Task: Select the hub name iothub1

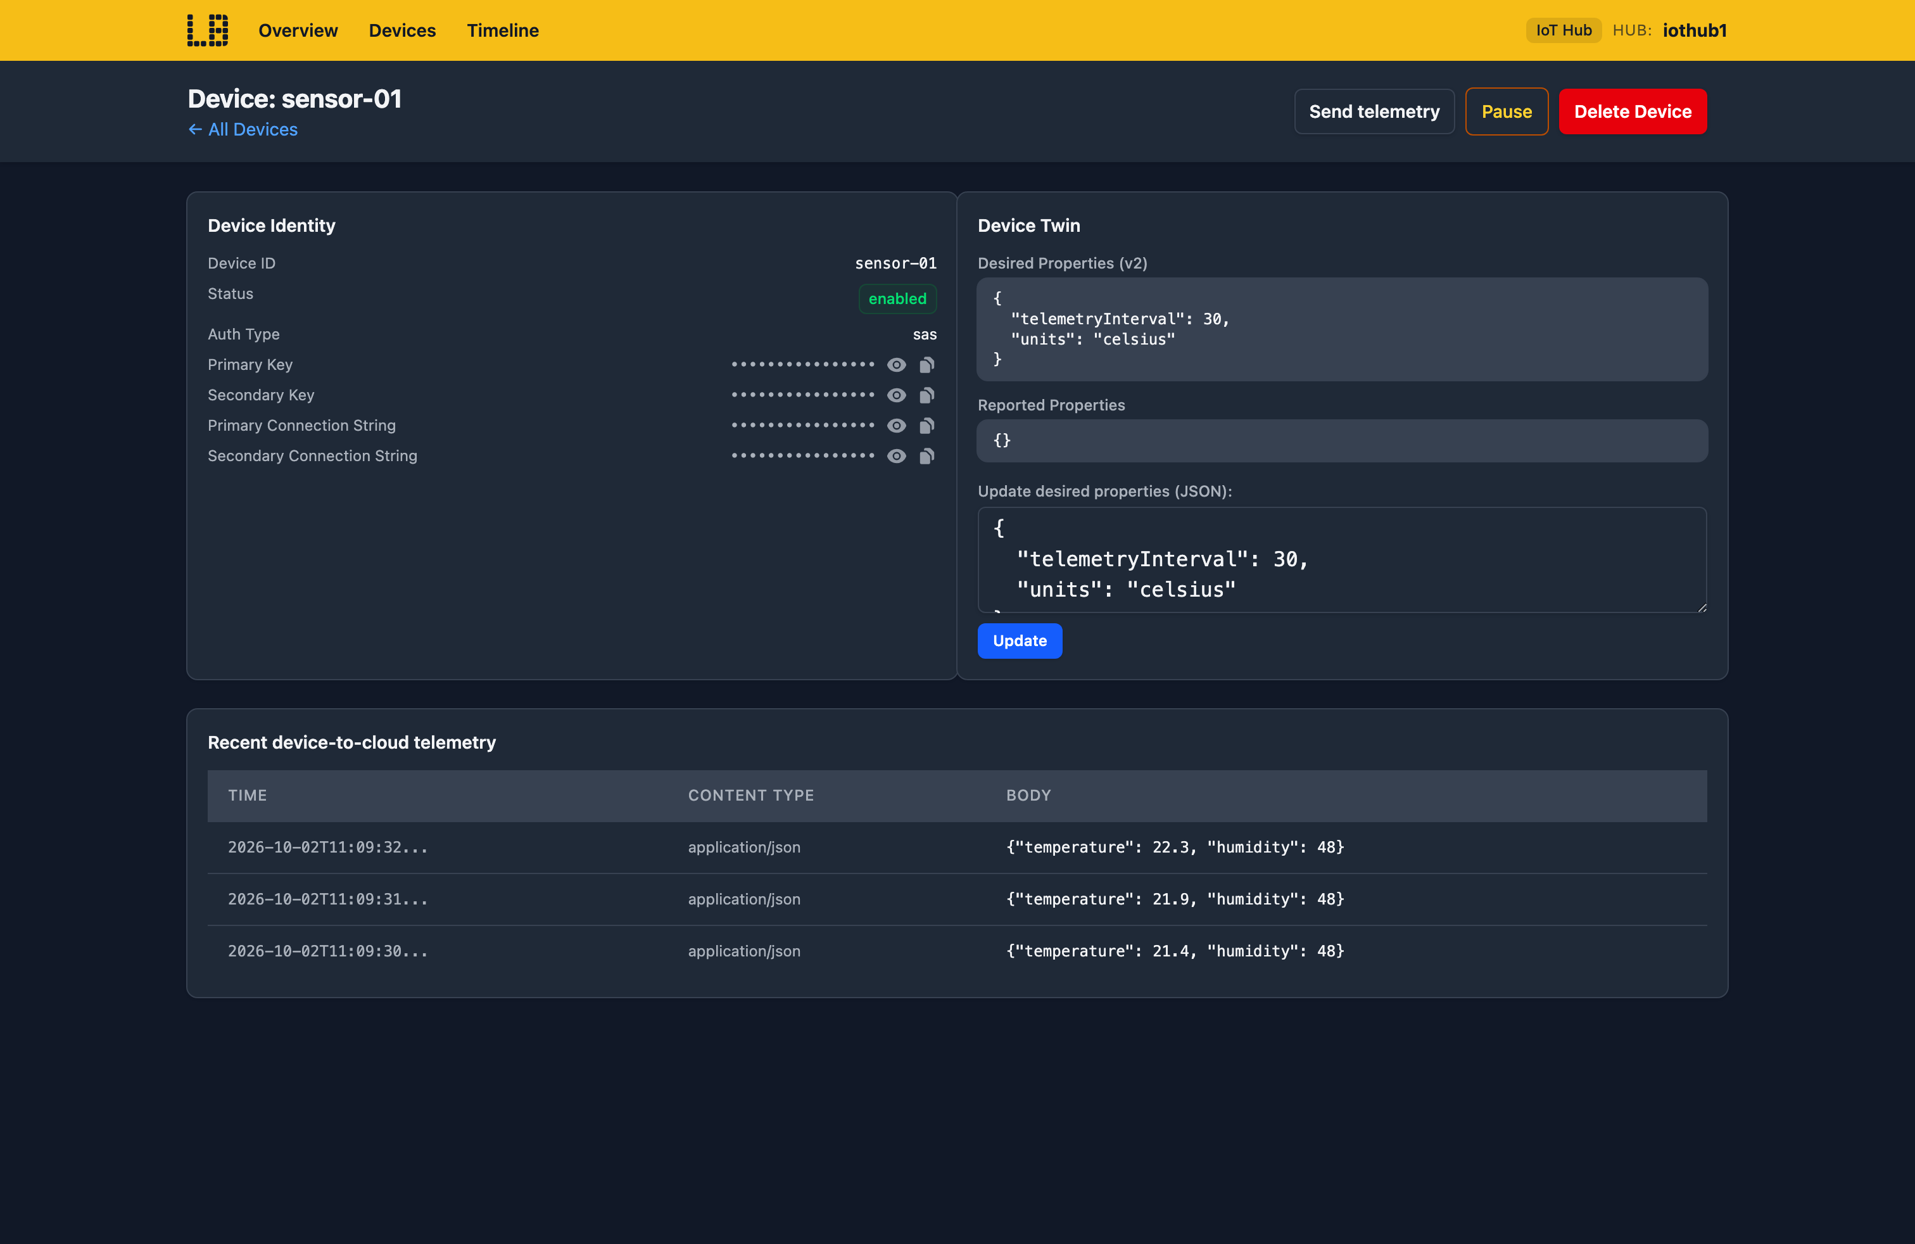Action: click(1695, 30)
